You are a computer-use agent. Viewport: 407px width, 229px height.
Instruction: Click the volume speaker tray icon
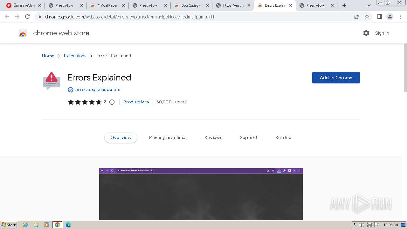(362, 225)
